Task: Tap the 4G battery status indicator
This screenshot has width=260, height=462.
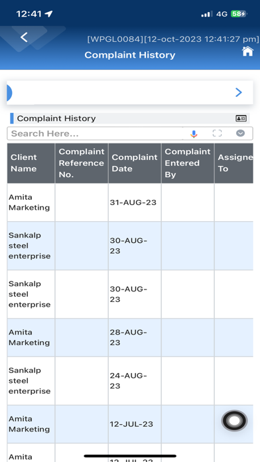Action: 239,14
